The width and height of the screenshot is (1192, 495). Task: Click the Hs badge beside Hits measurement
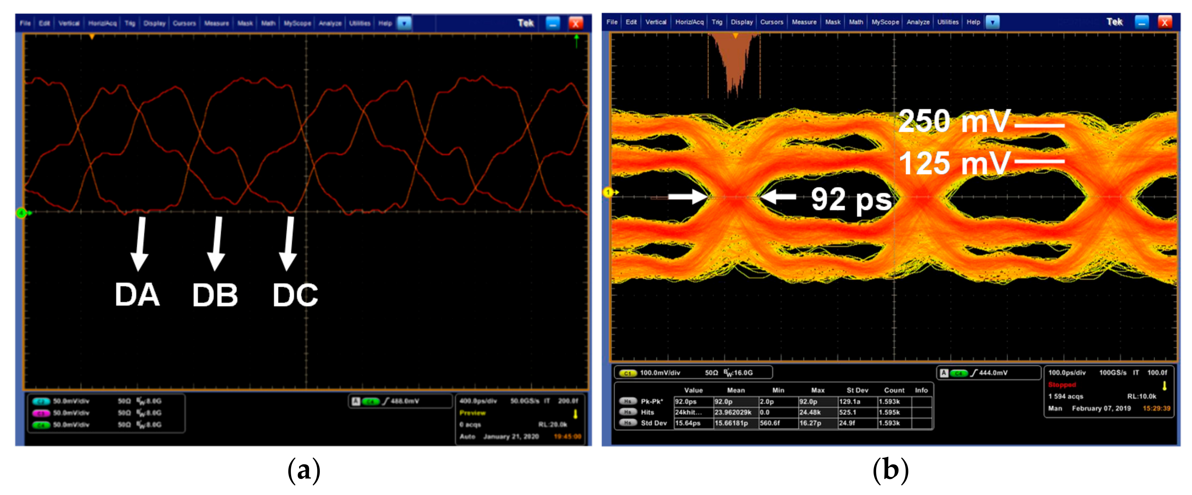[x=628, y=412]
